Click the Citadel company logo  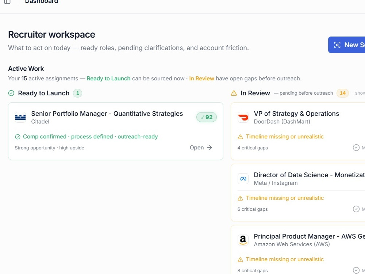click(20, 117)
